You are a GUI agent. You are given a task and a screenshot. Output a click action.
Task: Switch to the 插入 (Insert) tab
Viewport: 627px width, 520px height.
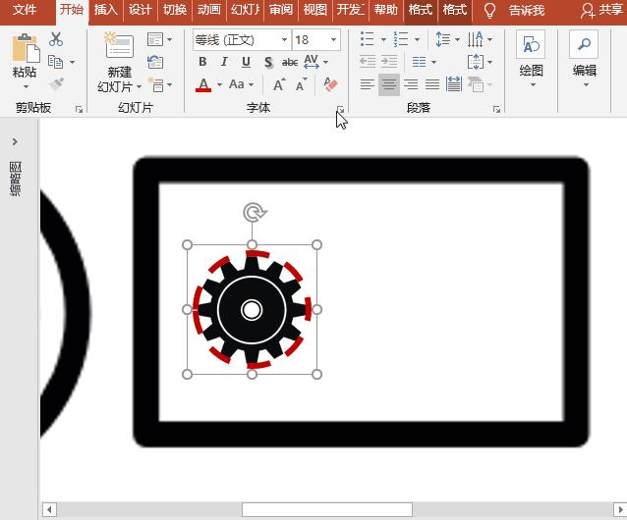pyautogui.click(x=105, y=10)
